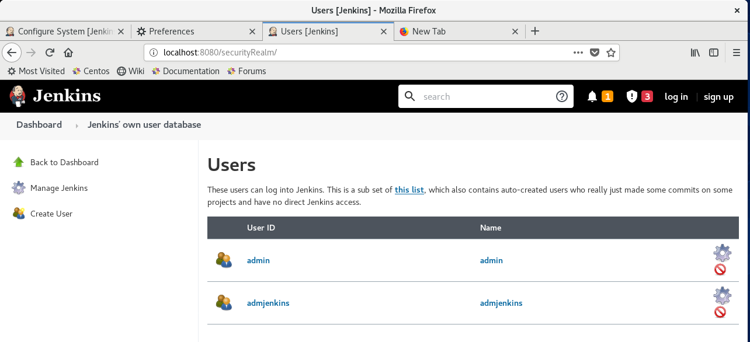Viewport: 750px width, 342px height.
Task: Close the Users [Jenkins] tab
Action: pyautogui.click(x=384, y=32)
